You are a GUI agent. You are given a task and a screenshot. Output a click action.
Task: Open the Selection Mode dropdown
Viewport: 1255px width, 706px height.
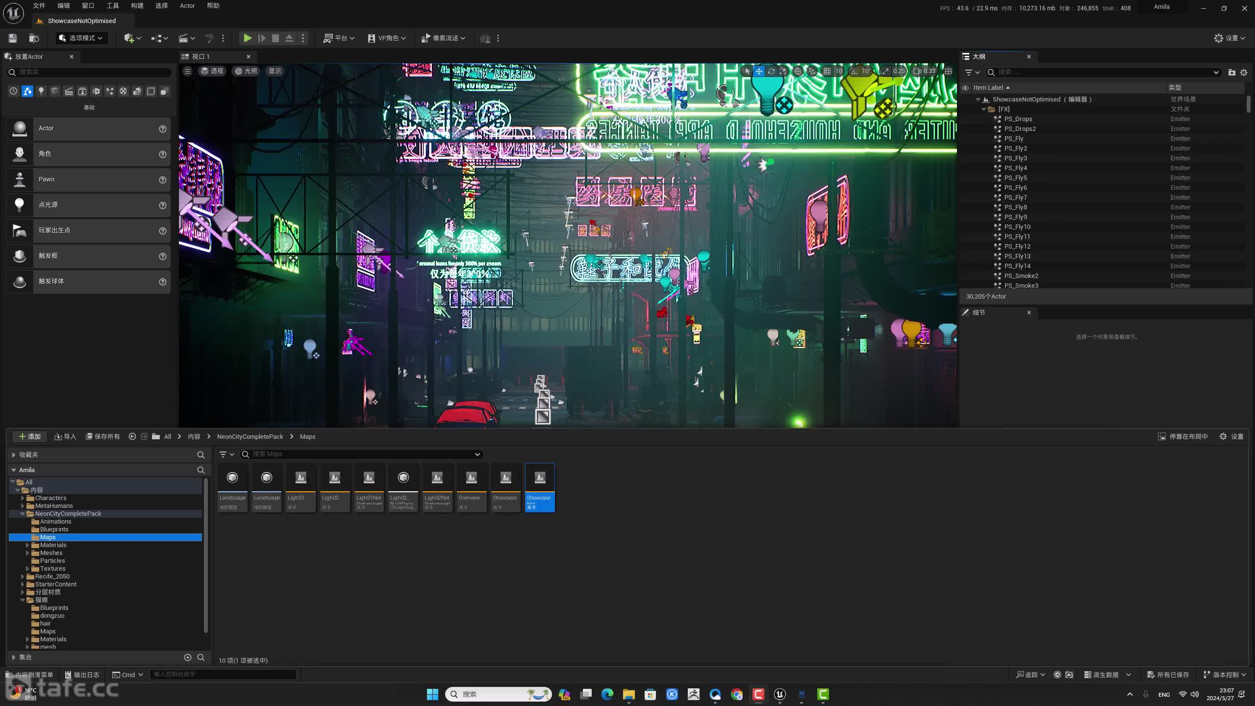pyautogui.click(x=81, y=38)
